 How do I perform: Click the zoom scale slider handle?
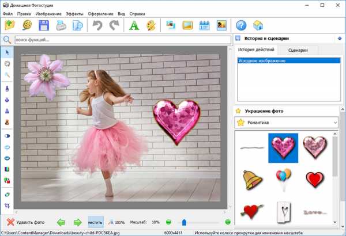click(184, 222)
